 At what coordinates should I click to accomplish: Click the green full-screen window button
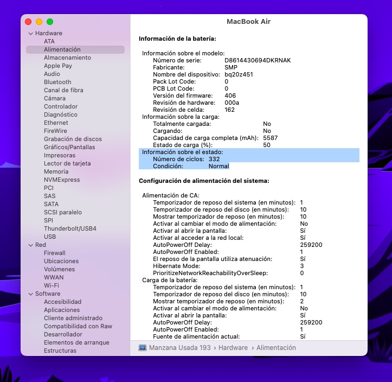[50, 22]
